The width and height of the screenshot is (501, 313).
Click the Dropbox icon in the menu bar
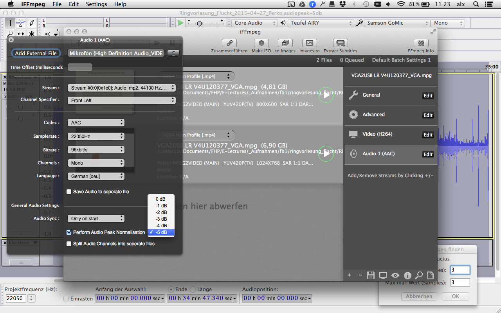pos(342,4)
